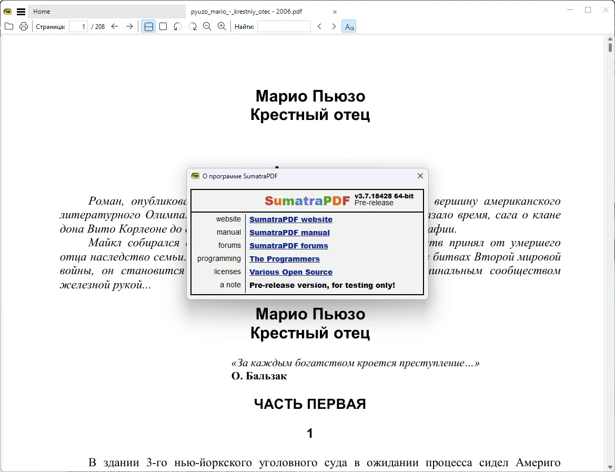Zoom in with the magnifier plus icon
The image size is (615, 472).
(222, 27)
